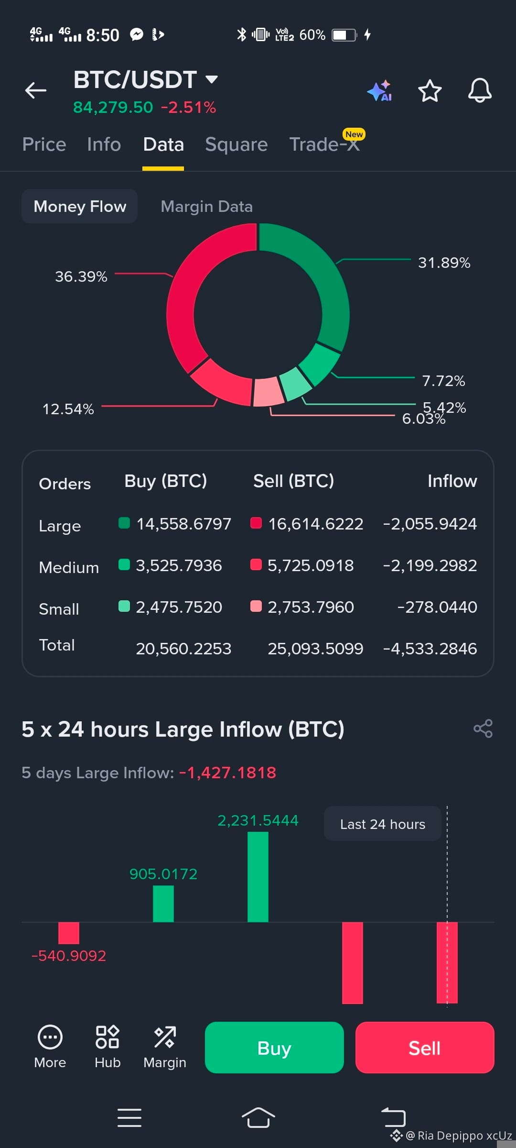
Task: Open the AI assistant sparkle icon
Action: tap(380, 90)
